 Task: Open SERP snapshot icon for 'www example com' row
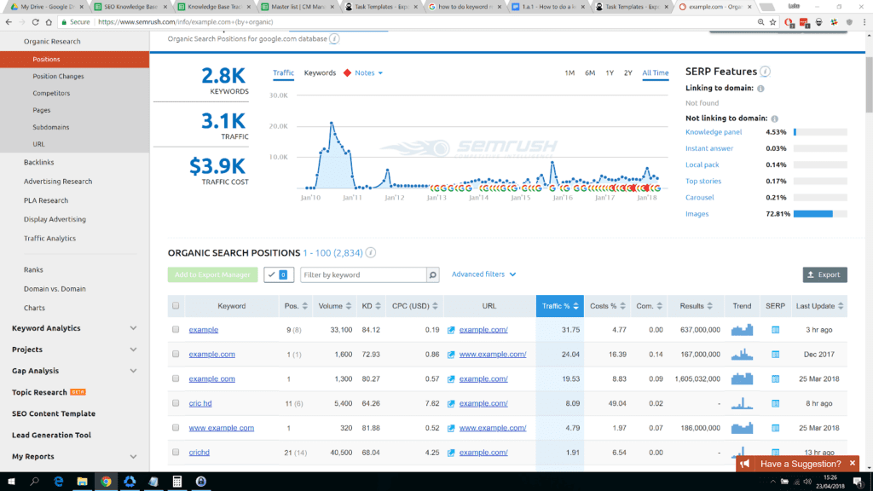775,428
